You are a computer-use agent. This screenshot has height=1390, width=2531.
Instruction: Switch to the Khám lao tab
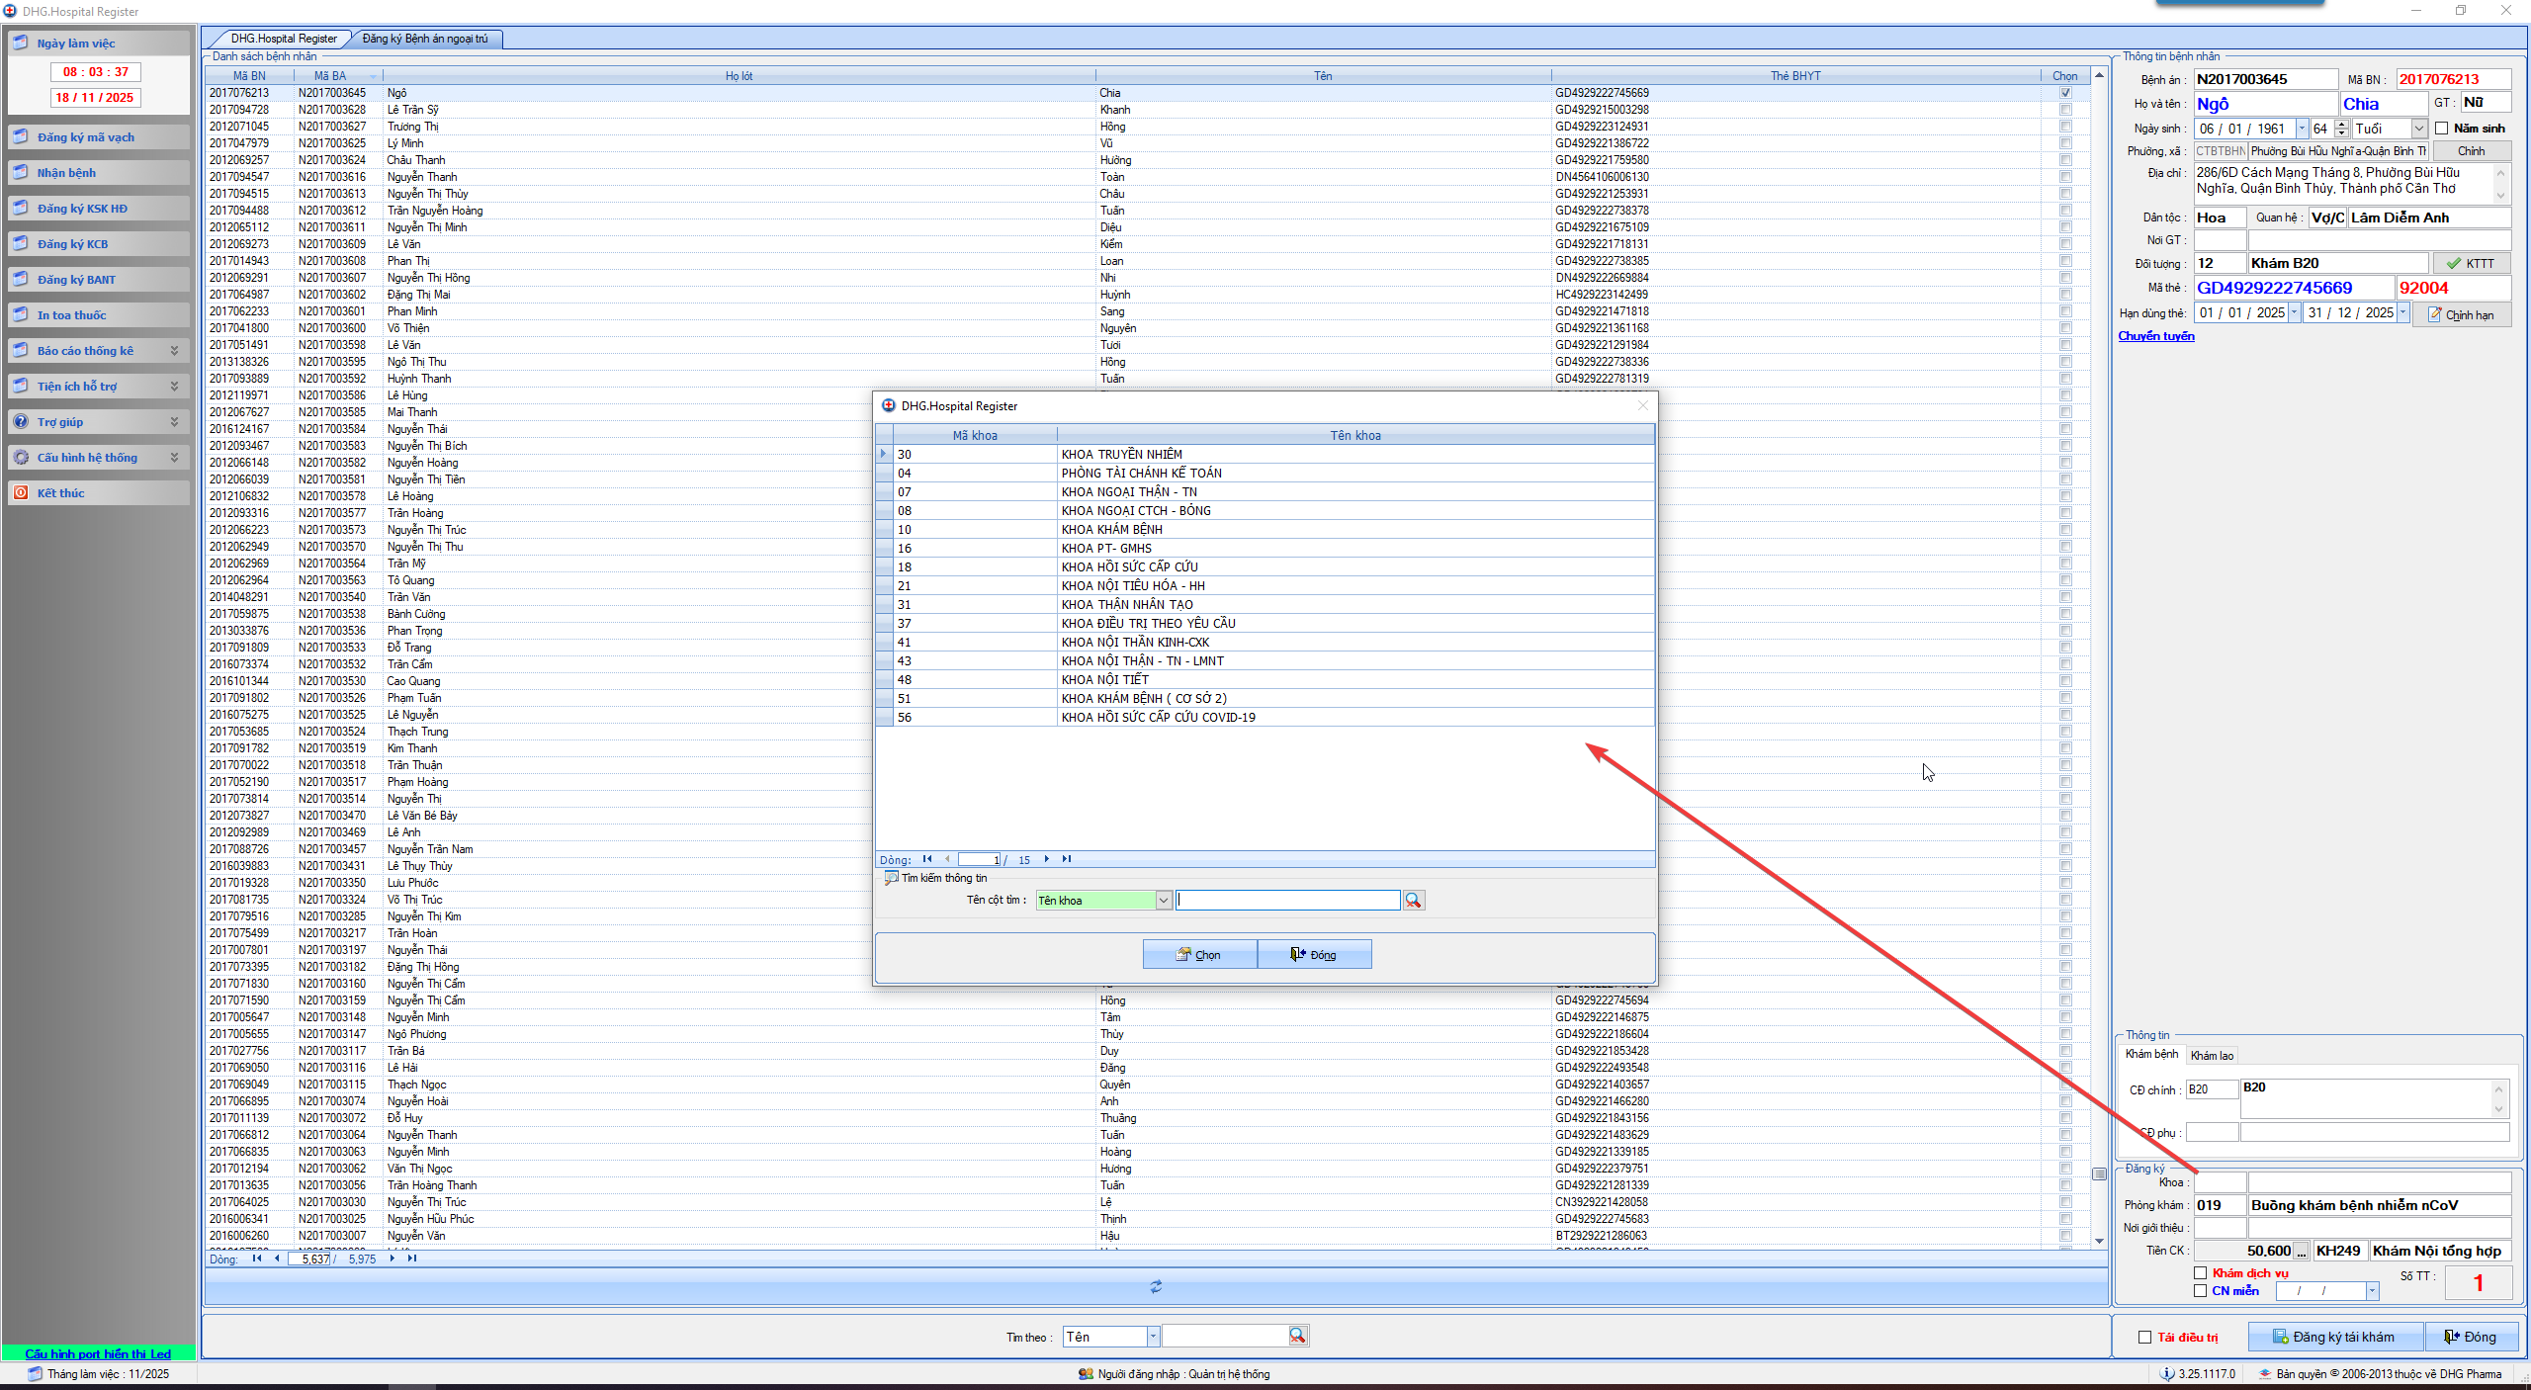point(2212,1055)
